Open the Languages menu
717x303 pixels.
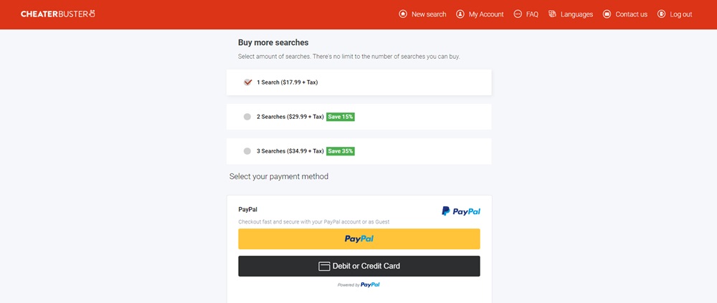tap(576, 14)
